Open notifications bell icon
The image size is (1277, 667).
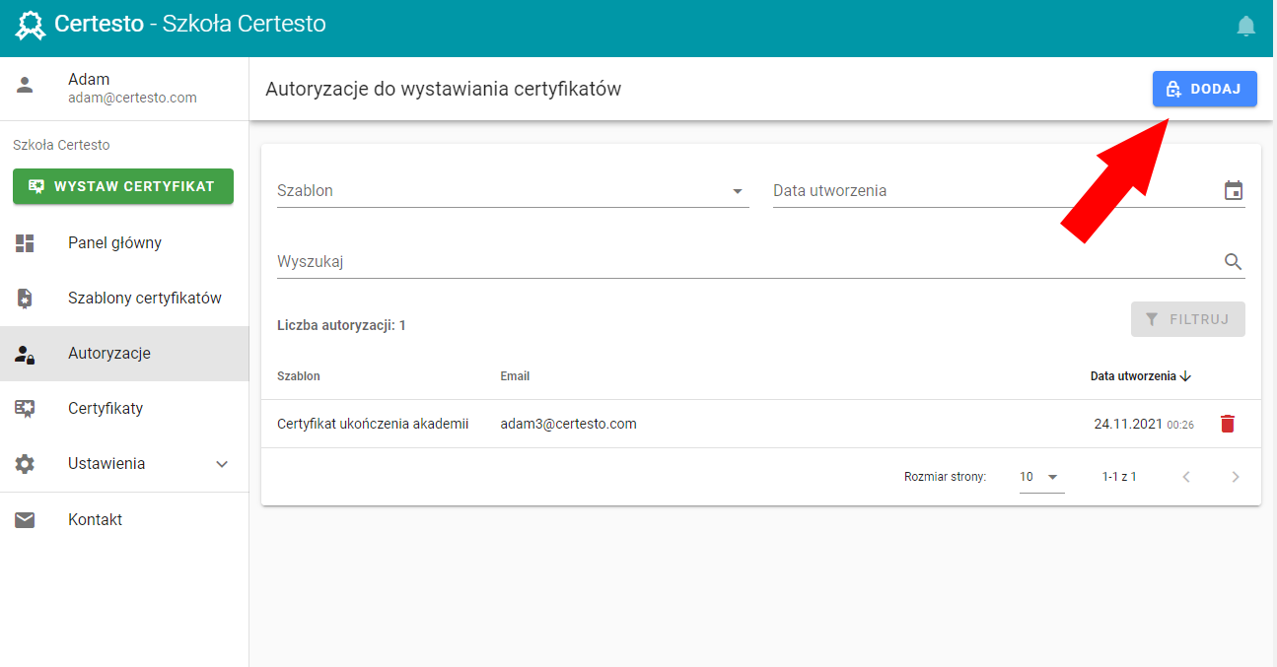click(x=1246, y=26)
